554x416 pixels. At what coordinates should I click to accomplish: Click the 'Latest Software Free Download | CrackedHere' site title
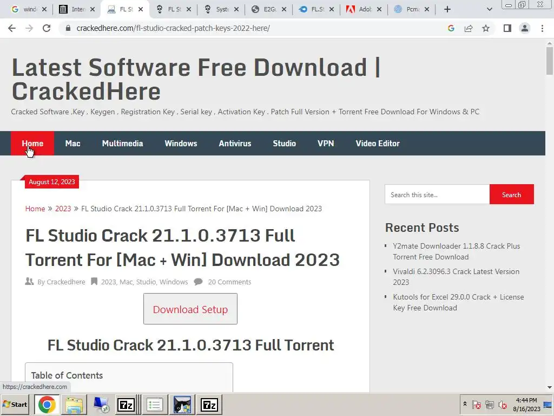pos(196,79)
